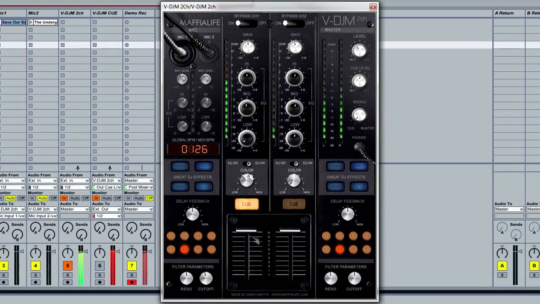Click microphone icon on V-DJM CUE track
The width and height of the screenshot is (540, 304).
110,168
